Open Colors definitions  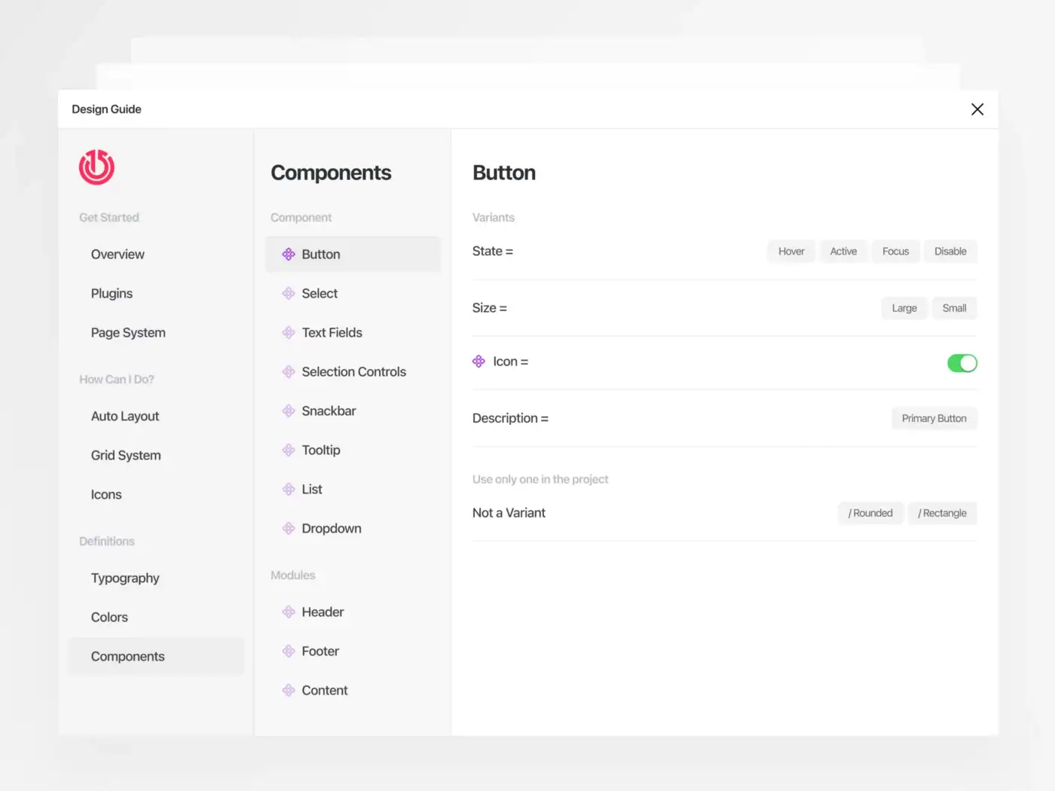(109, 618)
